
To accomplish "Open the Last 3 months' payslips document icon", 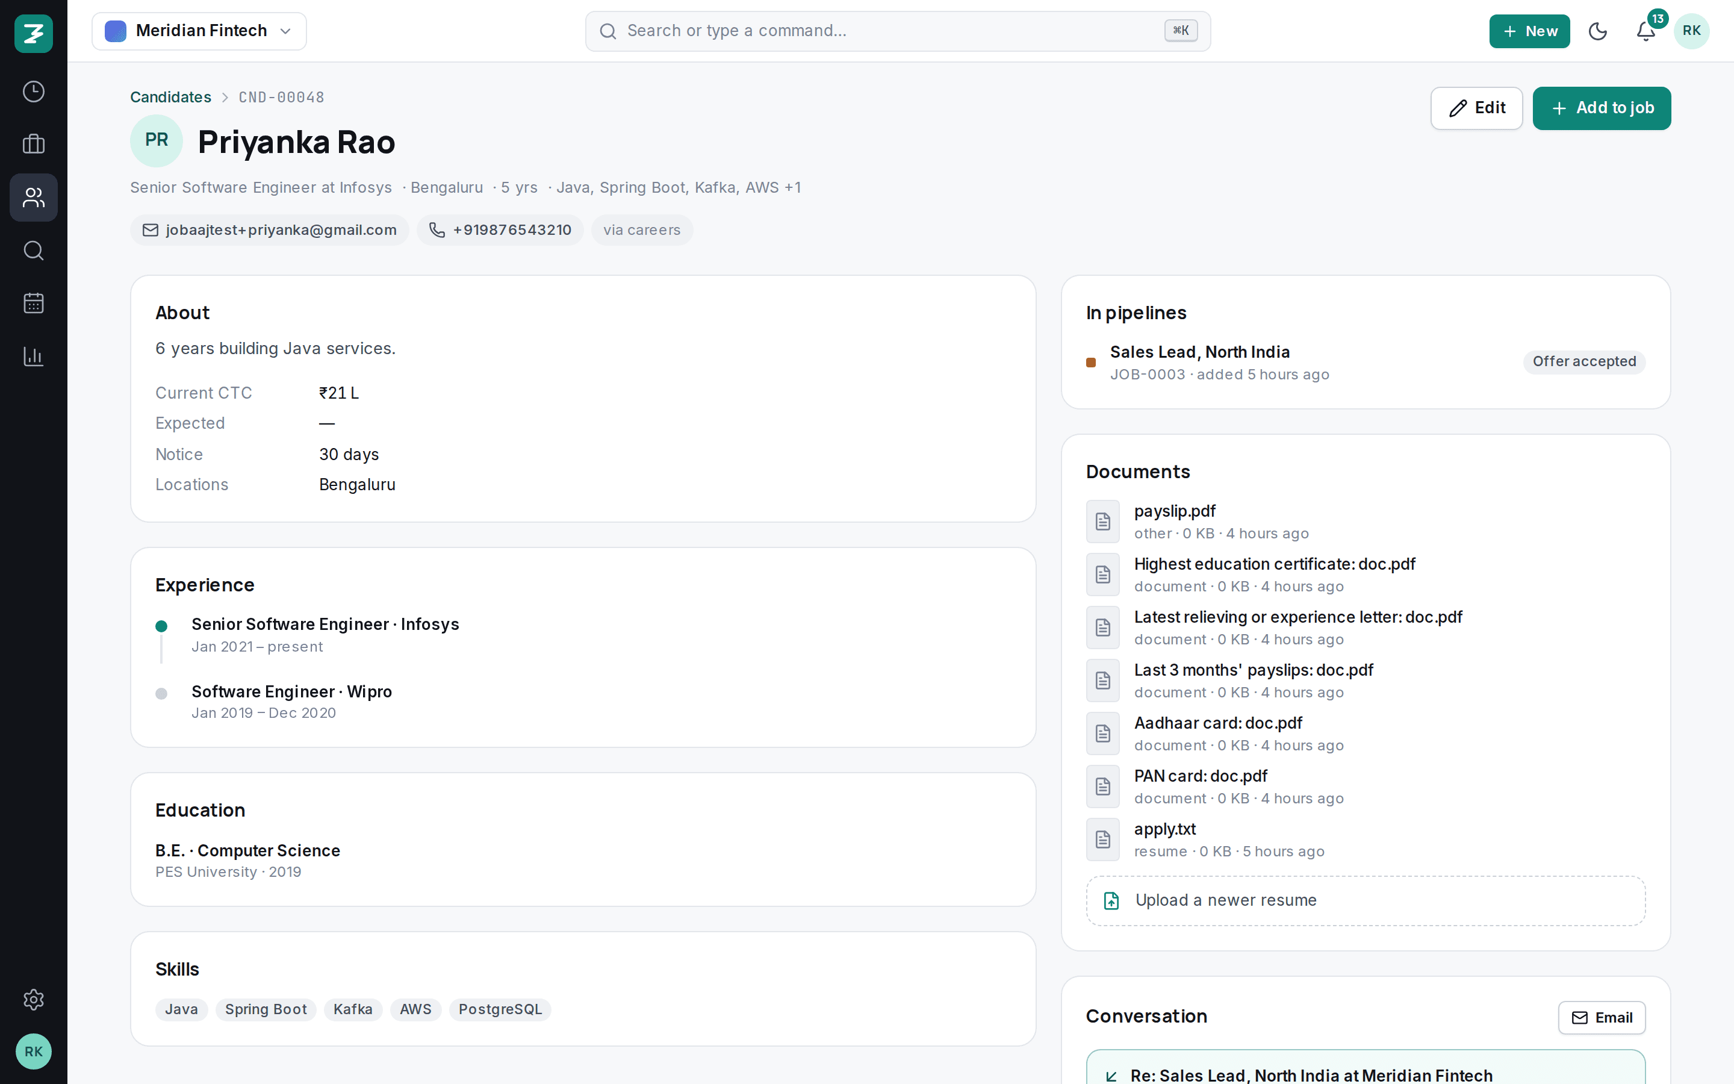I will [1103, 681].
